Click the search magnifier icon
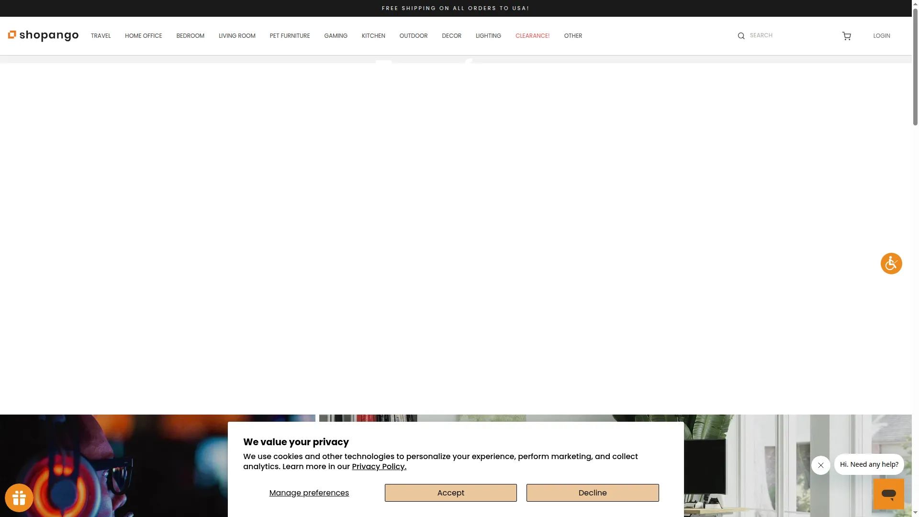The height and width of the screenshot is (517, 919). coord(741,36)
